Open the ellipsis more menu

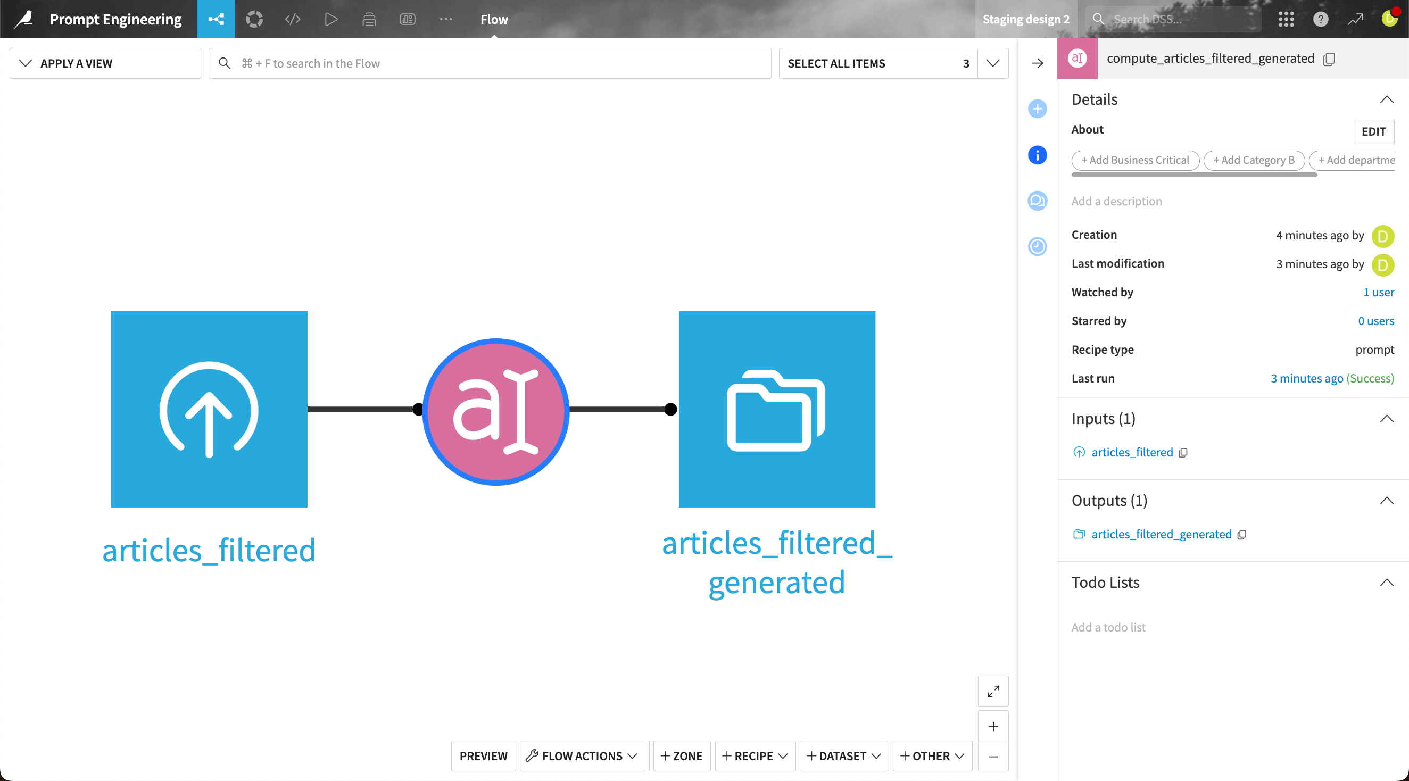coord(446,19)
